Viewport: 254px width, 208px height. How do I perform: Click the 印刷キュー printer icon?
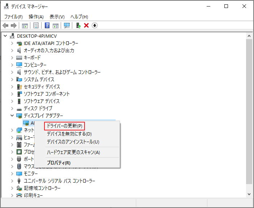[19, 195]
